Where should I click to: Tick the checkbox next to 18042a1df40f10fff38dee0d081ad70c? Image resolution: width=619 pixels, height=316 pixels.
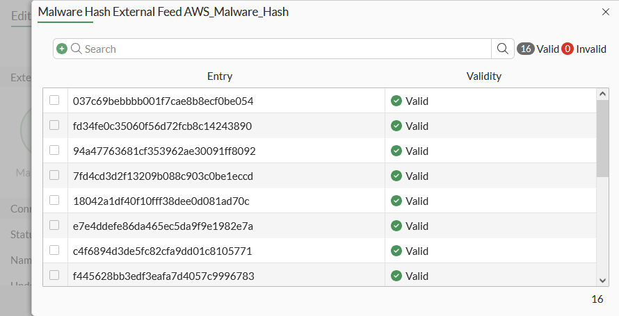click(54, 201)
